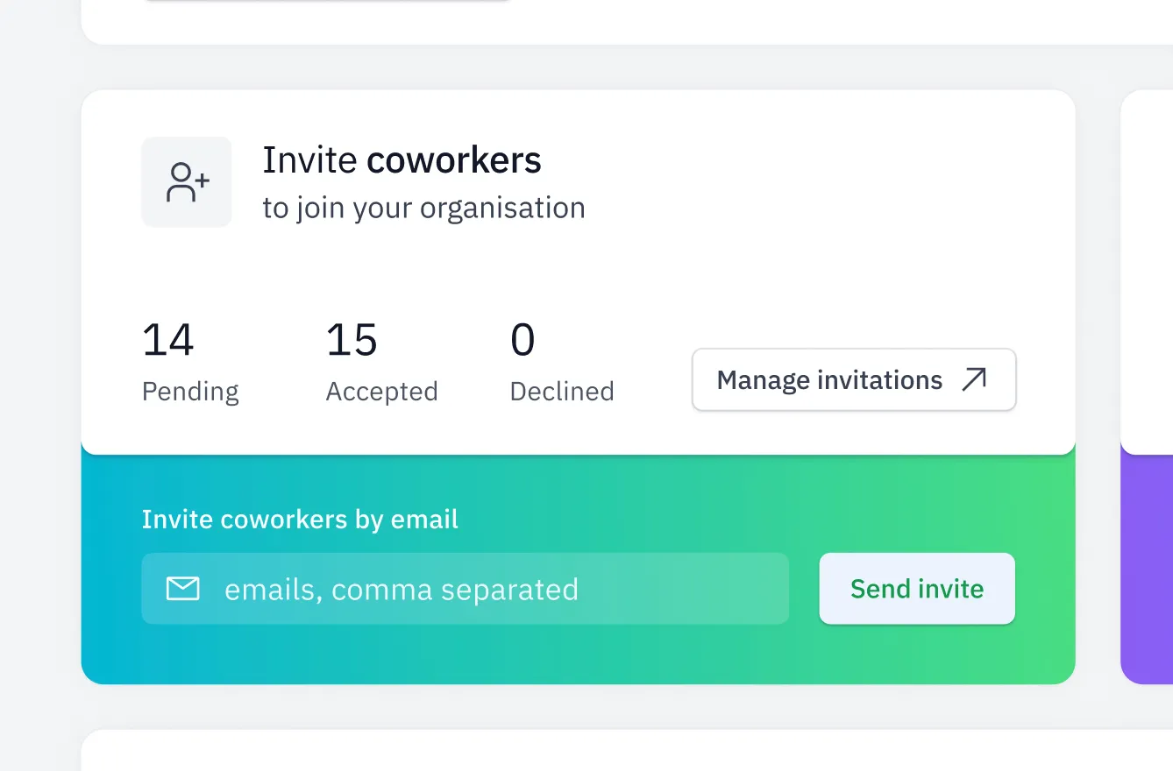1173x771 pixels.
Task: Focus the emails, comma separated input field
Action: point(466,589)
